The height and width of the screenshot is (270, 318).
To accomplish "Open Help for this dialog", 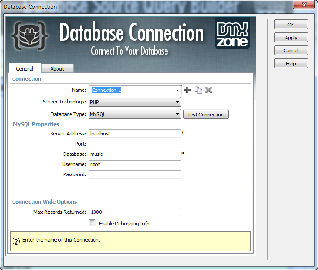I will (x=291, y=64).
